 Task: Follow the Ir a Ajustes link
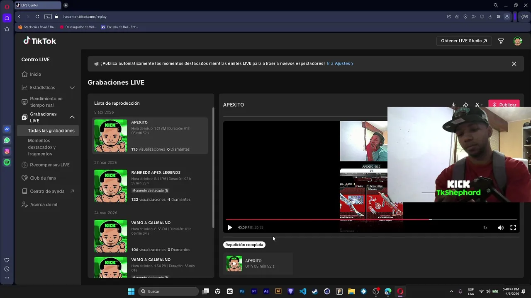[x=340, y=63]
